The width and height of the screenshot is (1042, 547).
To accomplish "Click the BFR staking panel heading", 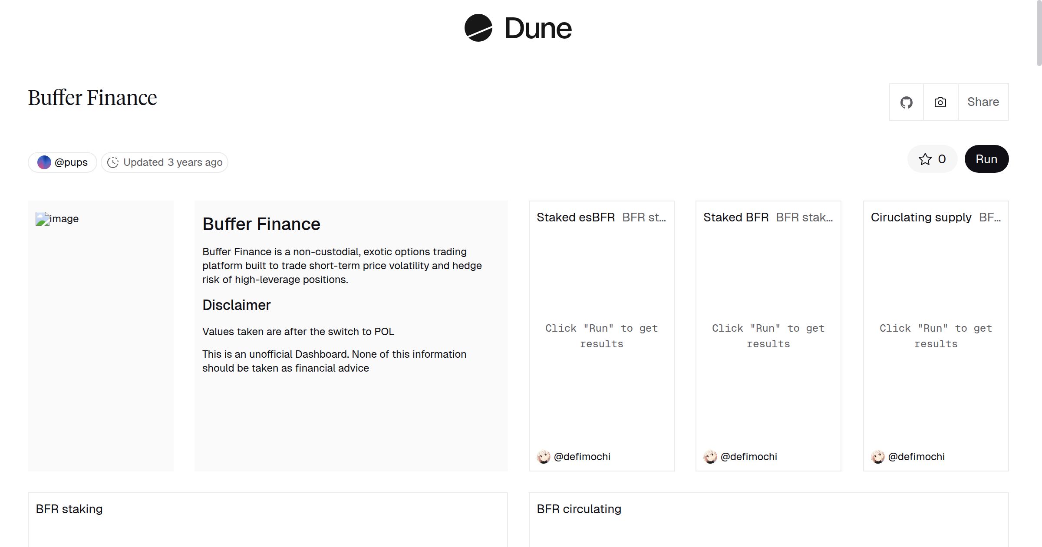I will [x=69, y=508].
